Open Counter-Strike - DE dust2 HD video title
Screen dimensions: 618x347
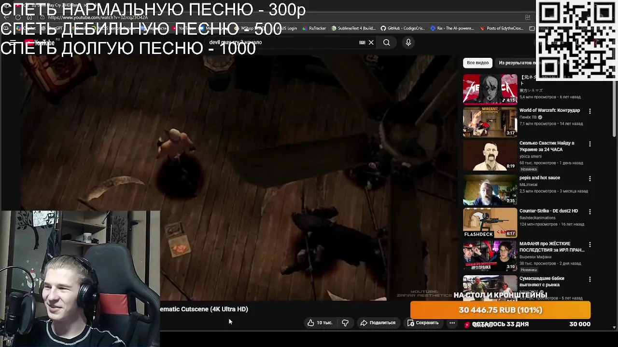pos(548,211)
